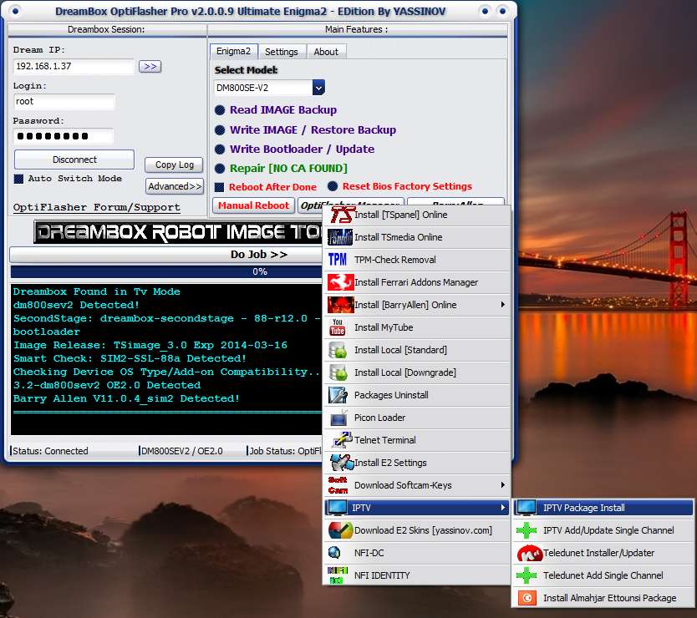Open the OptiFlasher Forum/Support link

tap(96, 207)
